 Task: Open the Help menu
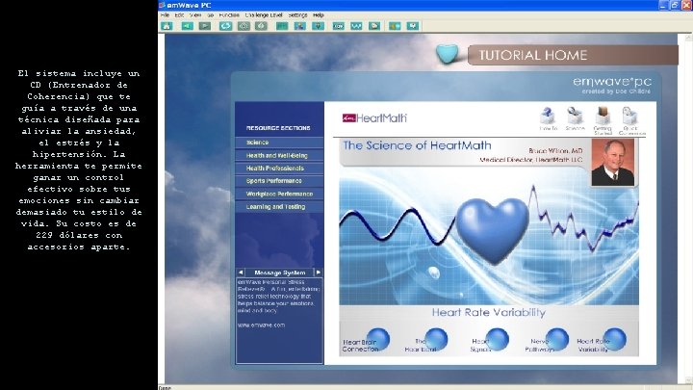(319, 15)
